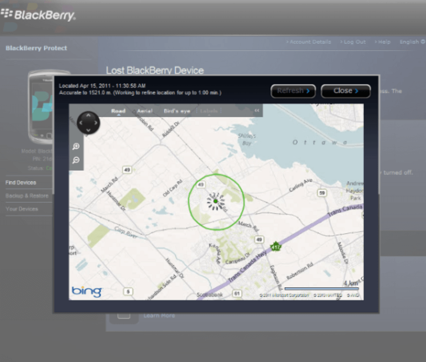The image size is (426, 362).
Task: Open the Help link
Action: pos(383,42)
